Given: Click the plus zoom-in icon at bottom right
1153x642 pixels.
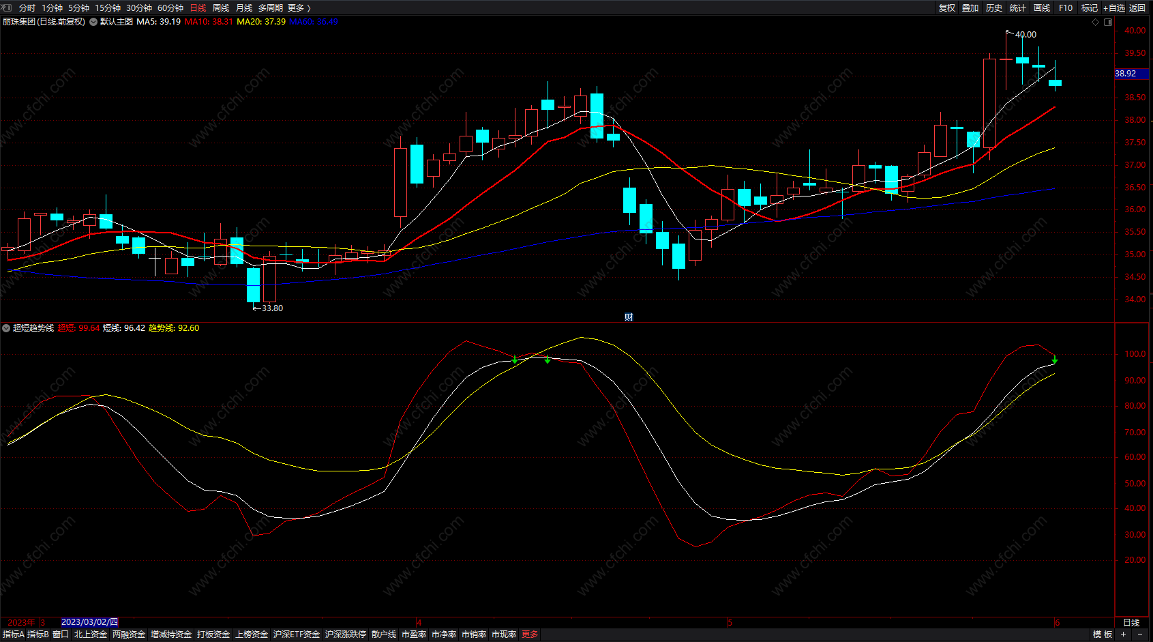Looking at the screenshot, I should pos(1123,634).
